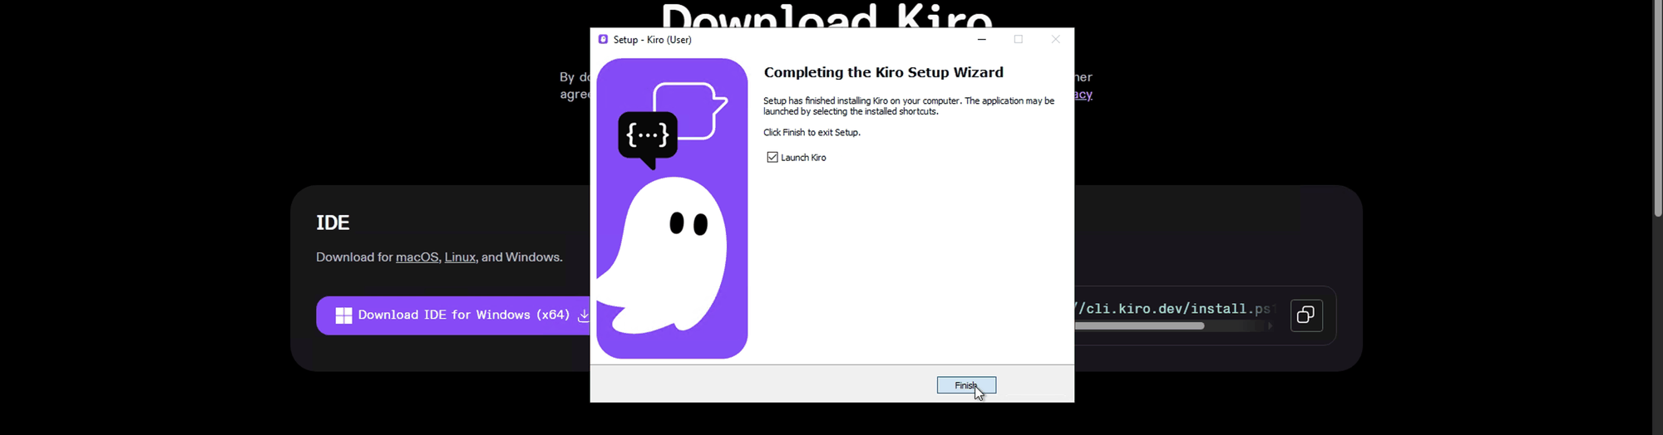The width and height of the screenshot is (1663, 435).
Task: Click the 'Click Finish to exit Setup.' text
Action: 812,133
